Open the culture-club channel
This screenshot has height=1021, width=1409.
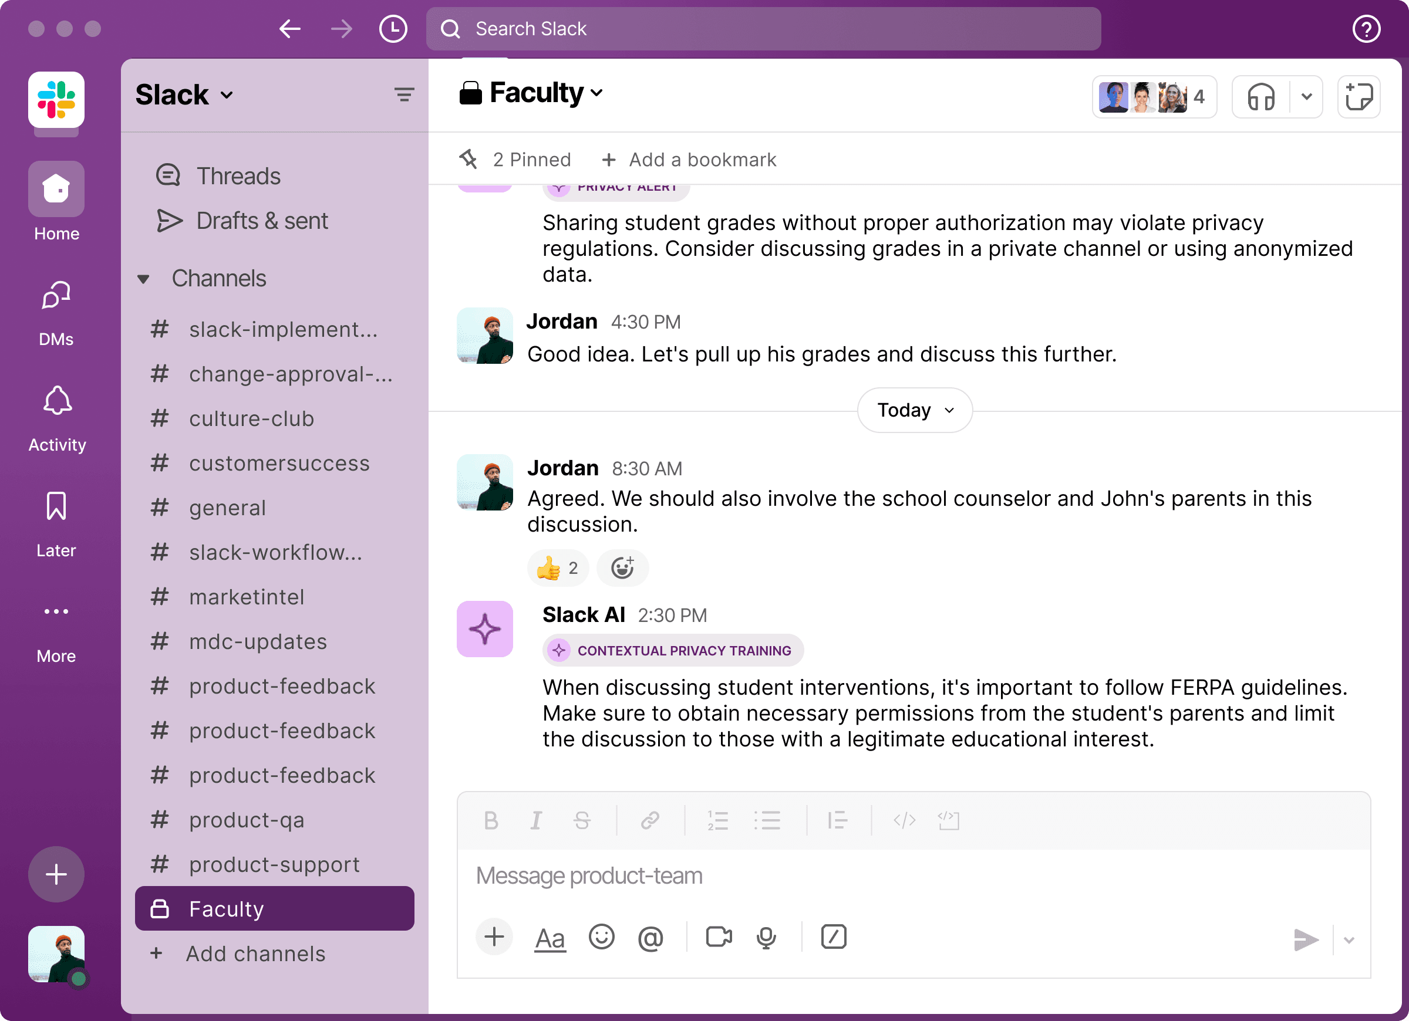pyautogui.click(x=251, y=418)
